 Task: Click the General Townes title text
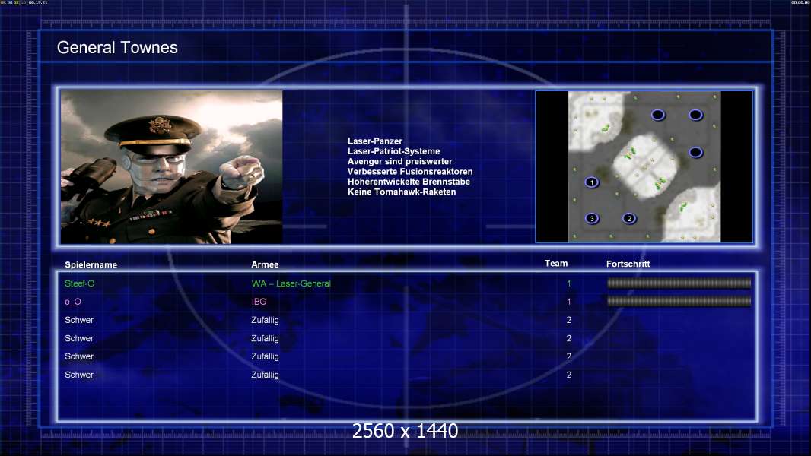point(117,48)
